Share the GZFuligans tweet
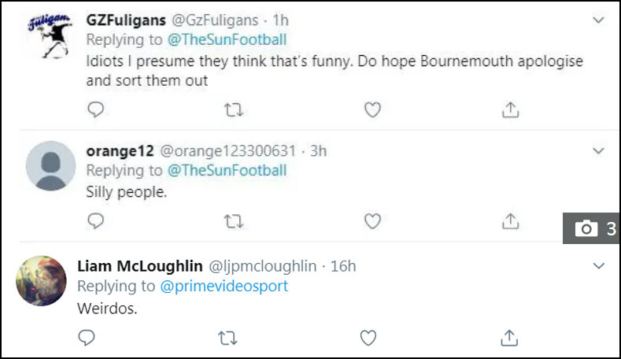This screenshot has height=359, width=621. pyautogui.click(x=510, y=109)
